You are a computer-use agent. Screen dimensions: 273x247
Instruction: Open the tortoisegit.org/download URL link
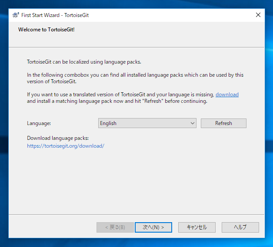(66, 146)
